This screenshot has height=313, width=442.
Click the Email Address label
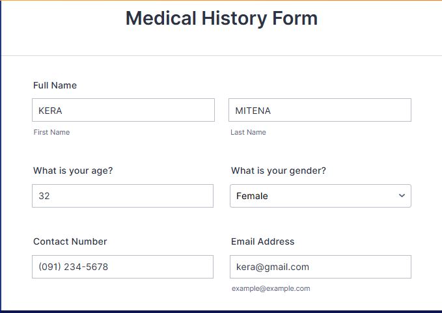tap(262, 241)
